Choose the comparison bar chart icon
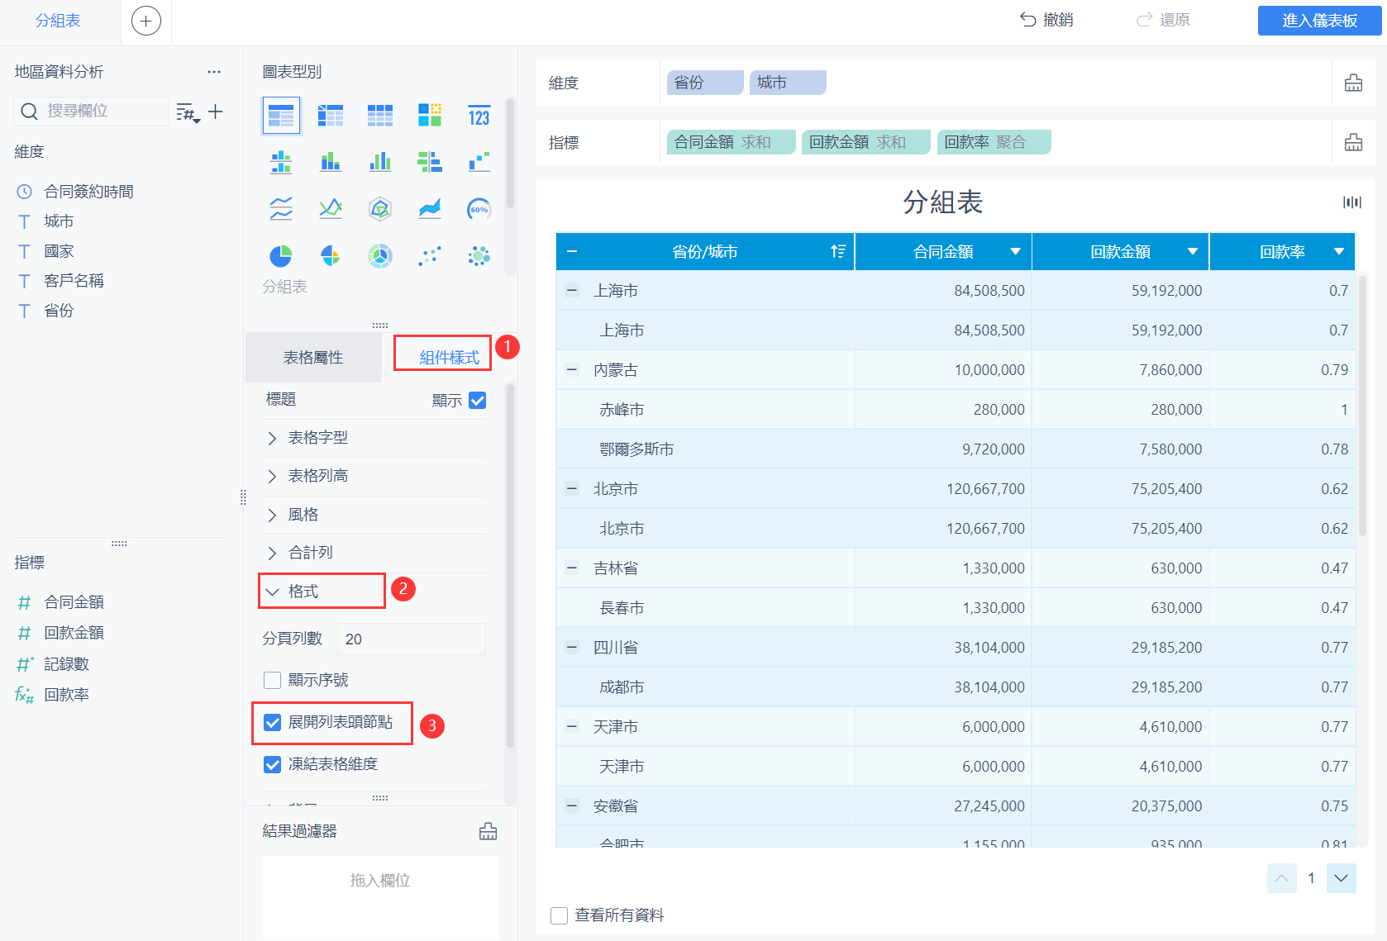This screenshot has width=1387, height=941. tap(430, 162)
